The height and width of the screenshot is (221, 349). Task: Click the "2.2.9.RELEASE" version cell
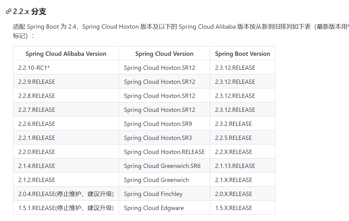(x=66, y=81)
